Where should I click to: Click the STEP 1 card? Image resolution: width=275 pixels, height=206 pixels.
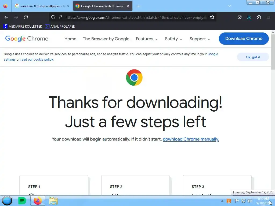54,185
